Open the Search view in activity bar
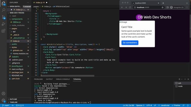Screen dimensions: 191x107 click(x=3, y=10)
